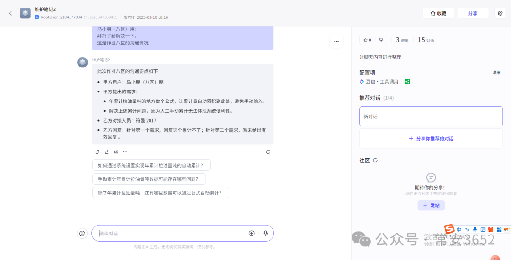This screenshot has width=511, height=260.
Task: Dislike the agent with the thumbs-down icon
Action: coord(381,40)
